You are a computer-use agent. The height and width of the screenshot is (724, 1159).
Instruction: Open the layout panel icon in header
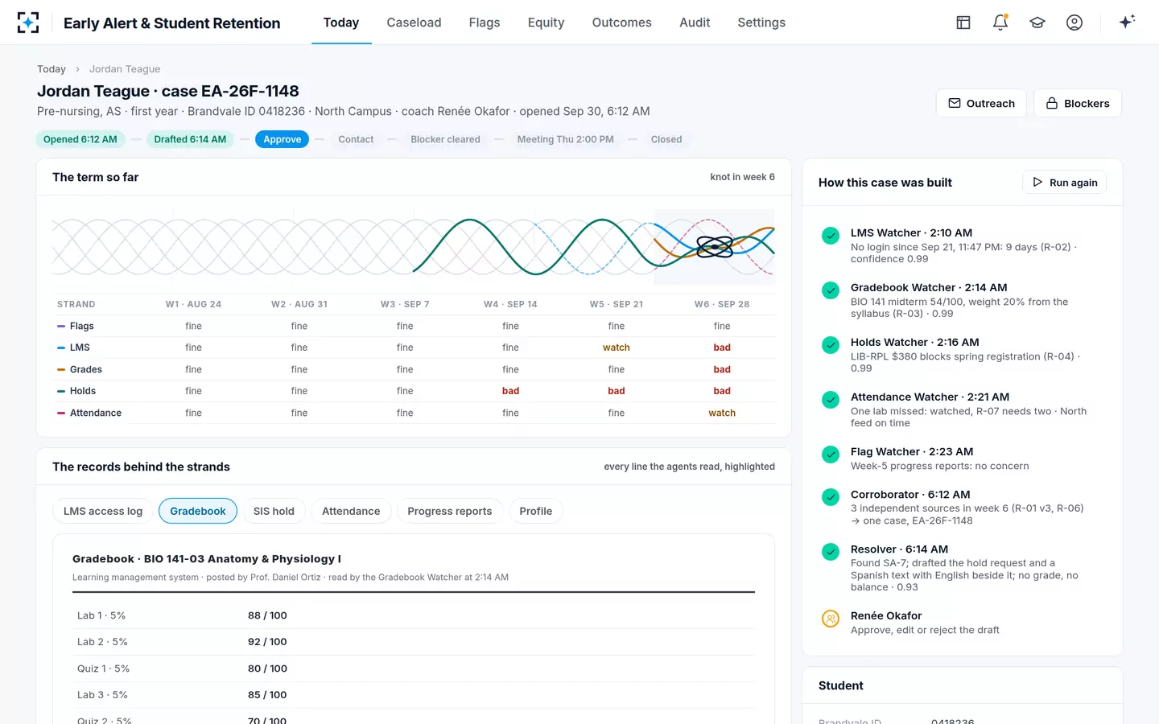[963, 23]
